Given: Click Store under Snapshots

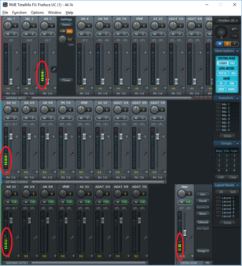Looking at the screenshot, I should [227, 136].
